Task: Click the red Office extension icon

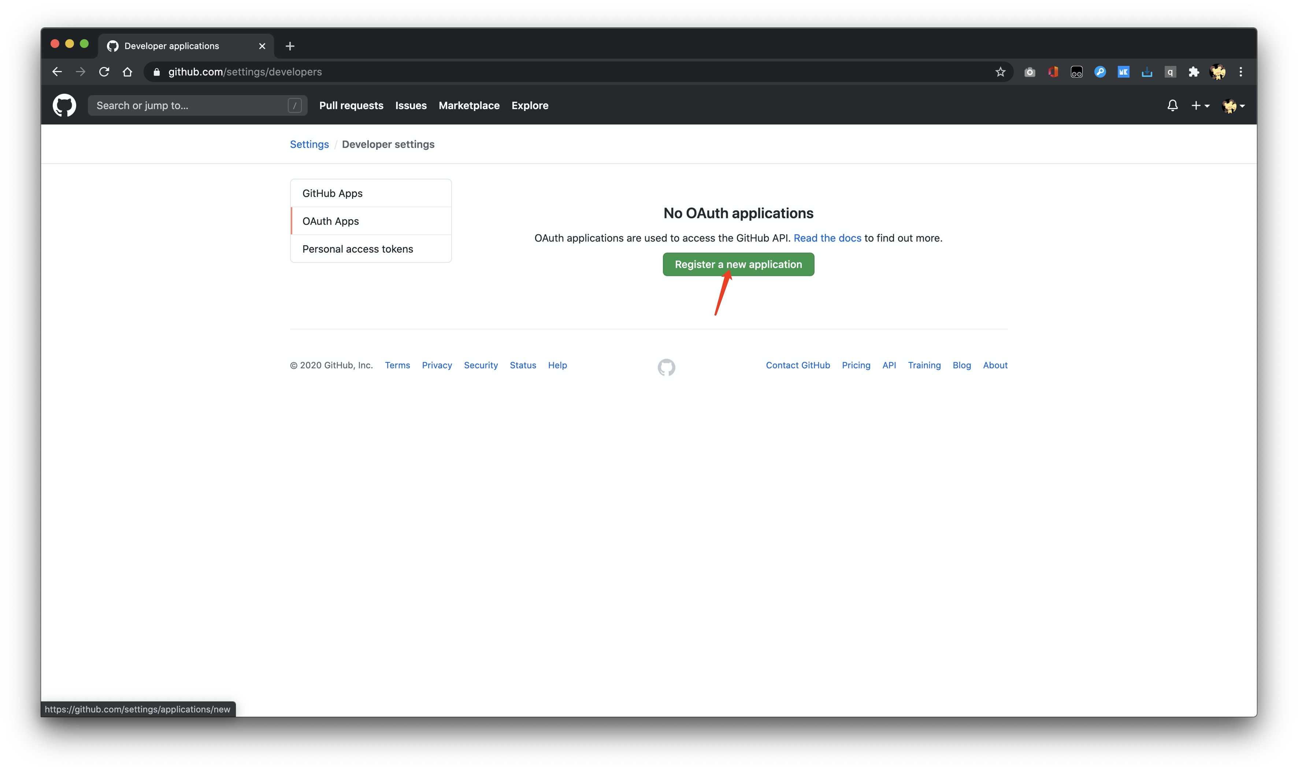Action: click(1053, 72)
